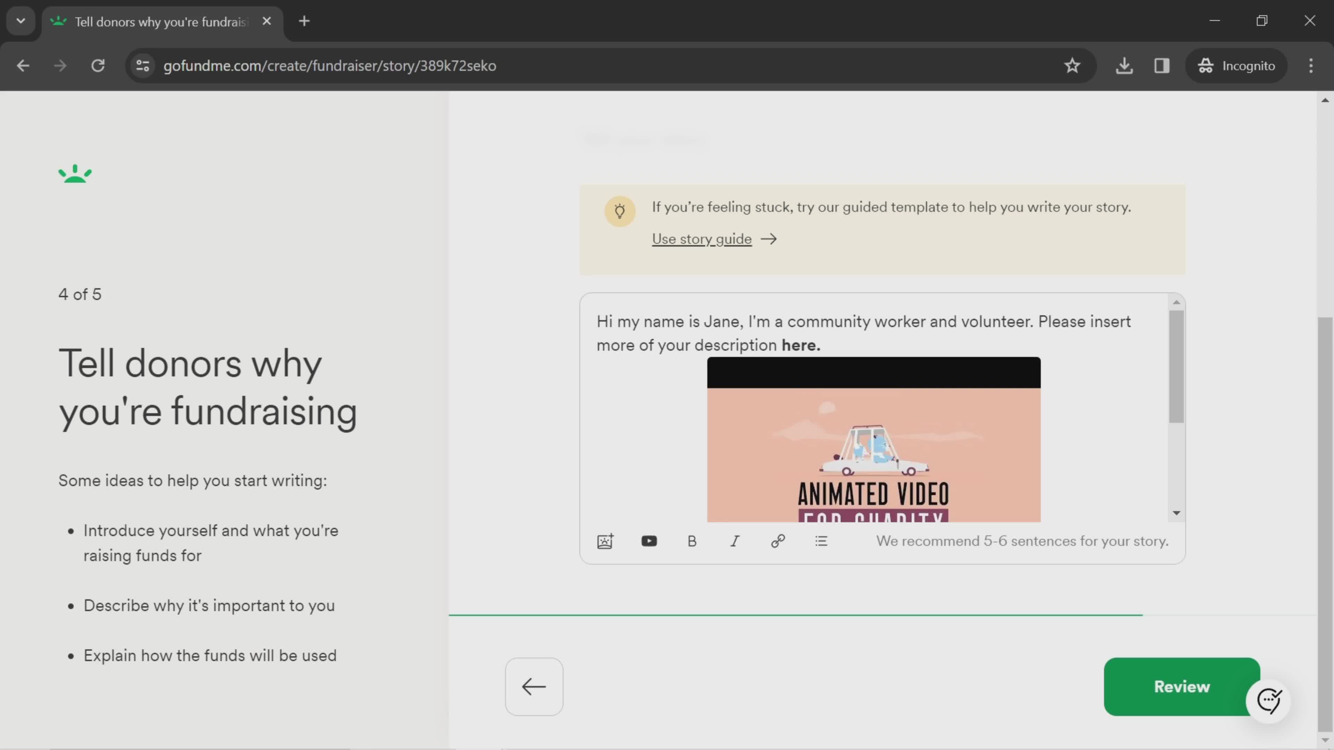Screen dimensions: 1334x750
Task: Click the story editor scrollbar thumb
Action: 1177,366
